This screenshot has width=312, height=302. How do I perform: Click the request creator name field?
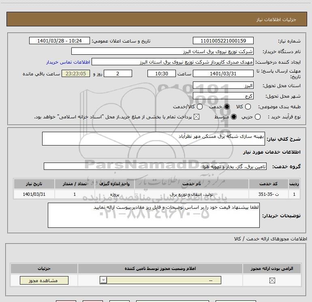point(173,62)
